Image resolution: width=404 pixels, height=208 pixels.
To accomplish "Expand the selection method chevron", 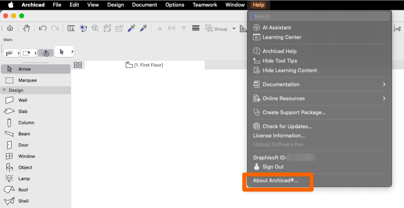I will (18, 53).
